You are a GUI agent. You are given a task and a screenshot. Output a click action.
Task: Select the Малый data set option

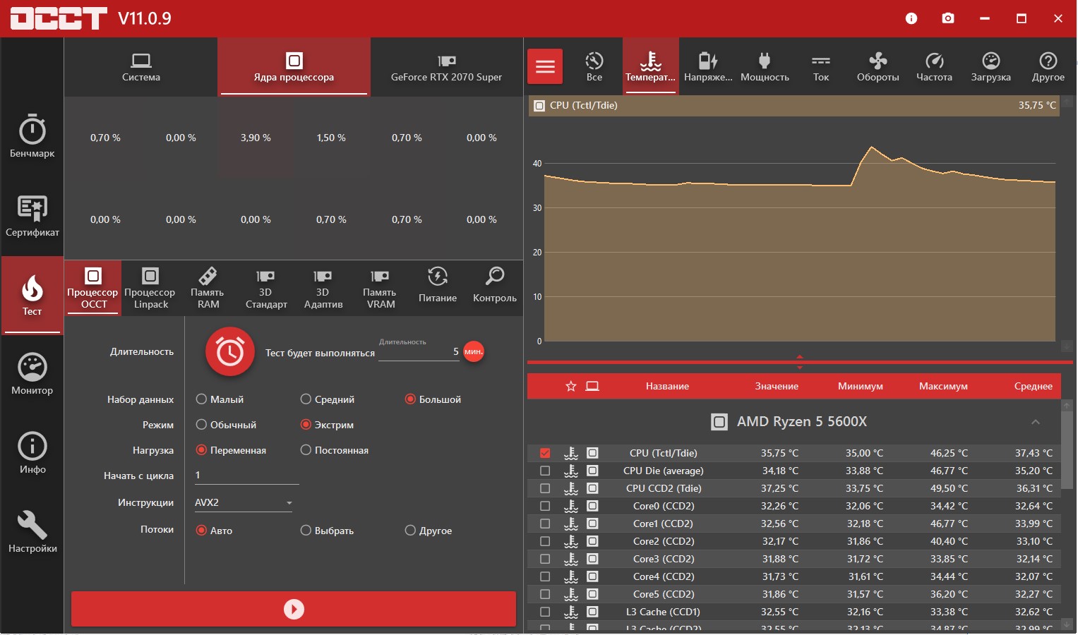(x=220, y=399)
